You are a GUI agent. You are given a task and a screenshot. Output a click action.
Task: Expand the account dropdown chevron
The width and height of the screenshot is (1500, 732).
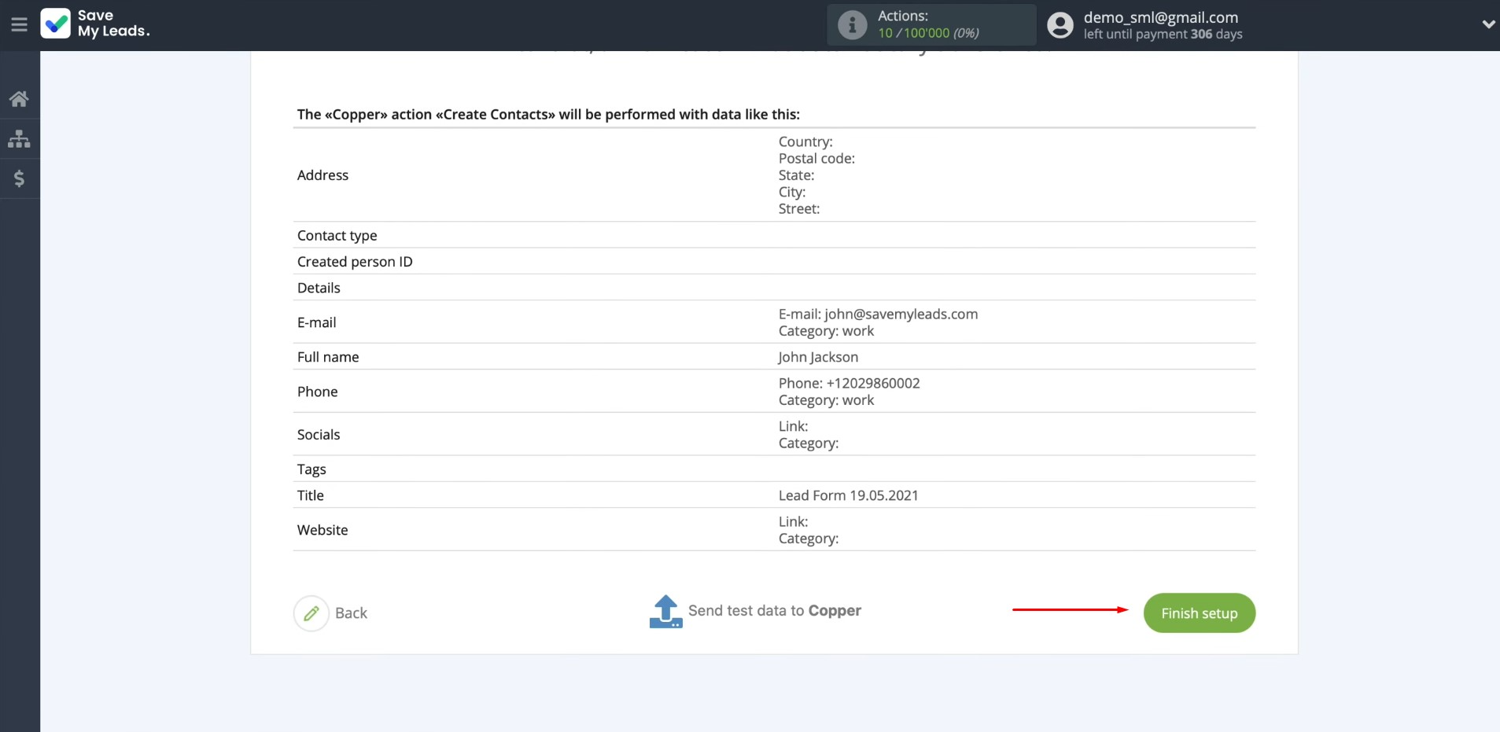click(1488, 24)
